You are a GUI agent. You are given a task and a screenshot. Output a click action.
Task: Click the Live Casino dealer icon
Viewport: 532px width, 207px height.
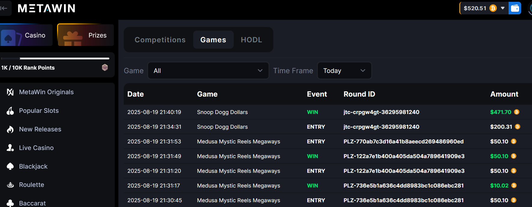pos(10,148)
